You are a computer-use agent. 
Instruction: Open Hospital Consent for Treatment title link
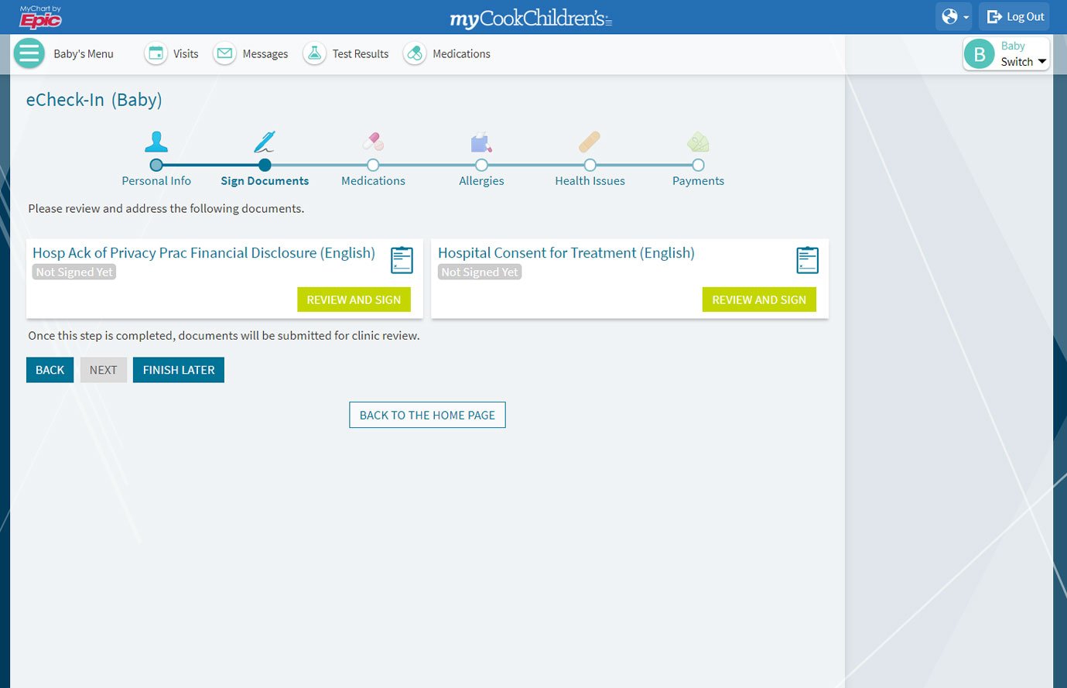click(x=566, y=253)
